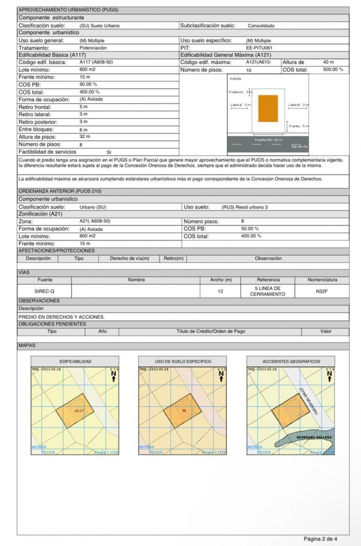Viewport: 361px width, 546px height.
Task: Click the 'JUAN SEVERINO' street label on the map
Action: pyautogui.click(x=308, y=400)
